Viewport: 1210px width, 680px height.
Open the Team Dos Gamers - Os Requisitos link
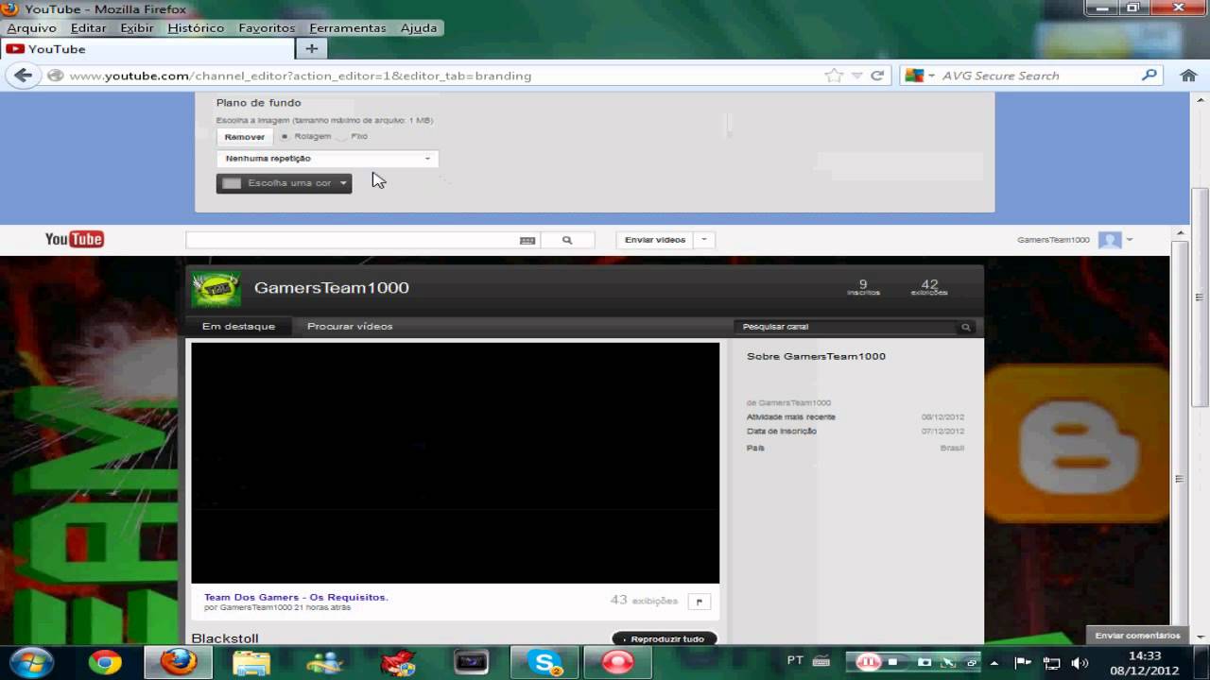(296, 597)
